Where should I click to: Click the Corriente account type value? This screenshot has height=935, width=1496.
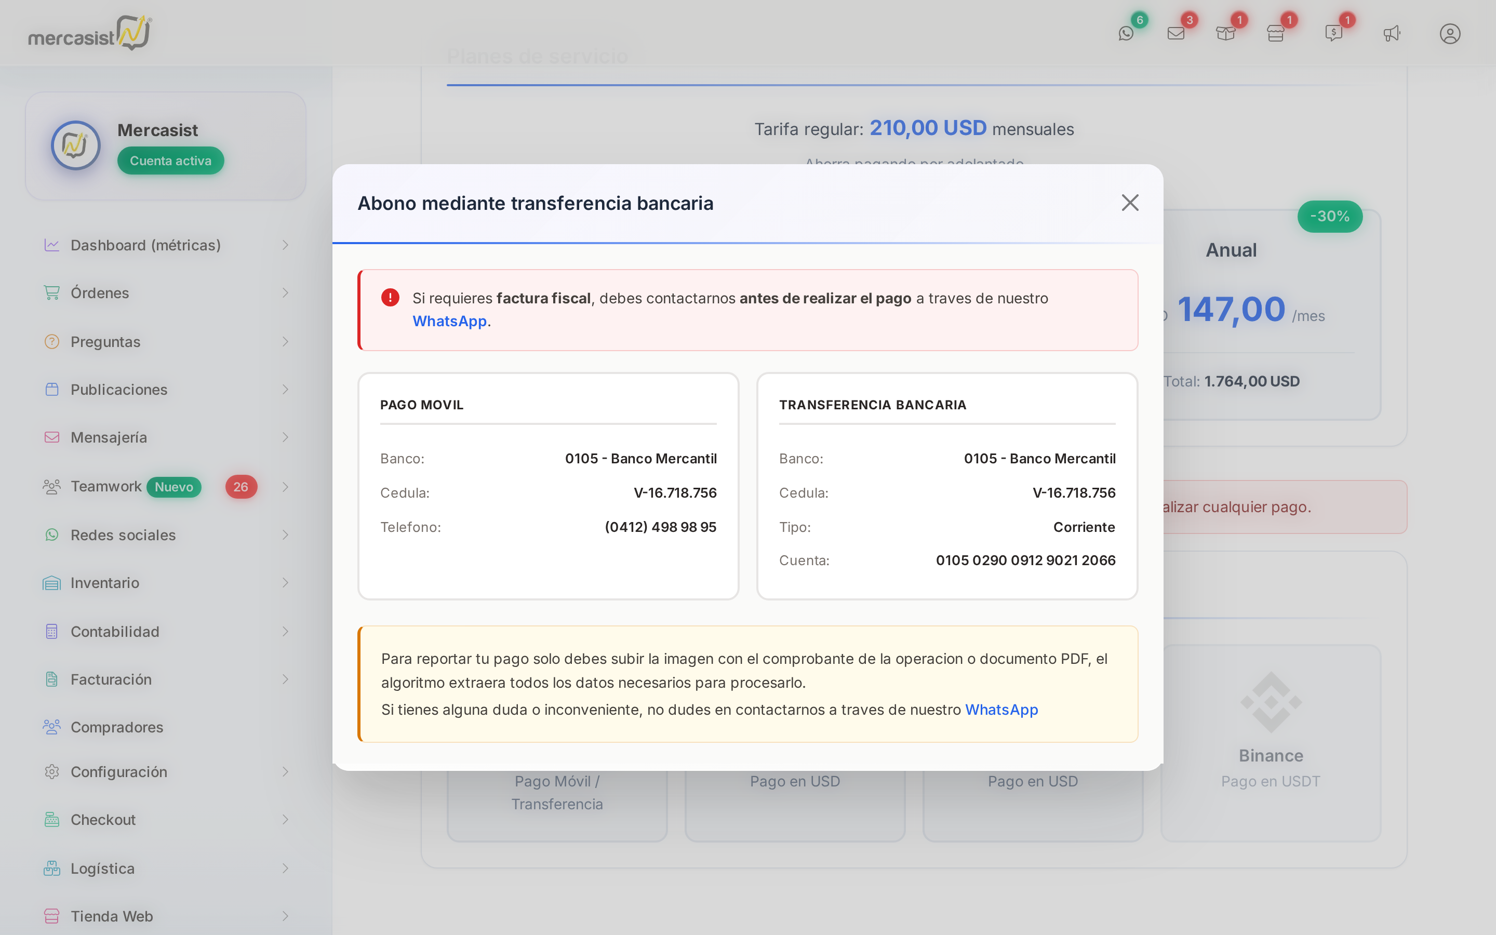click(x=1084, y=527)
